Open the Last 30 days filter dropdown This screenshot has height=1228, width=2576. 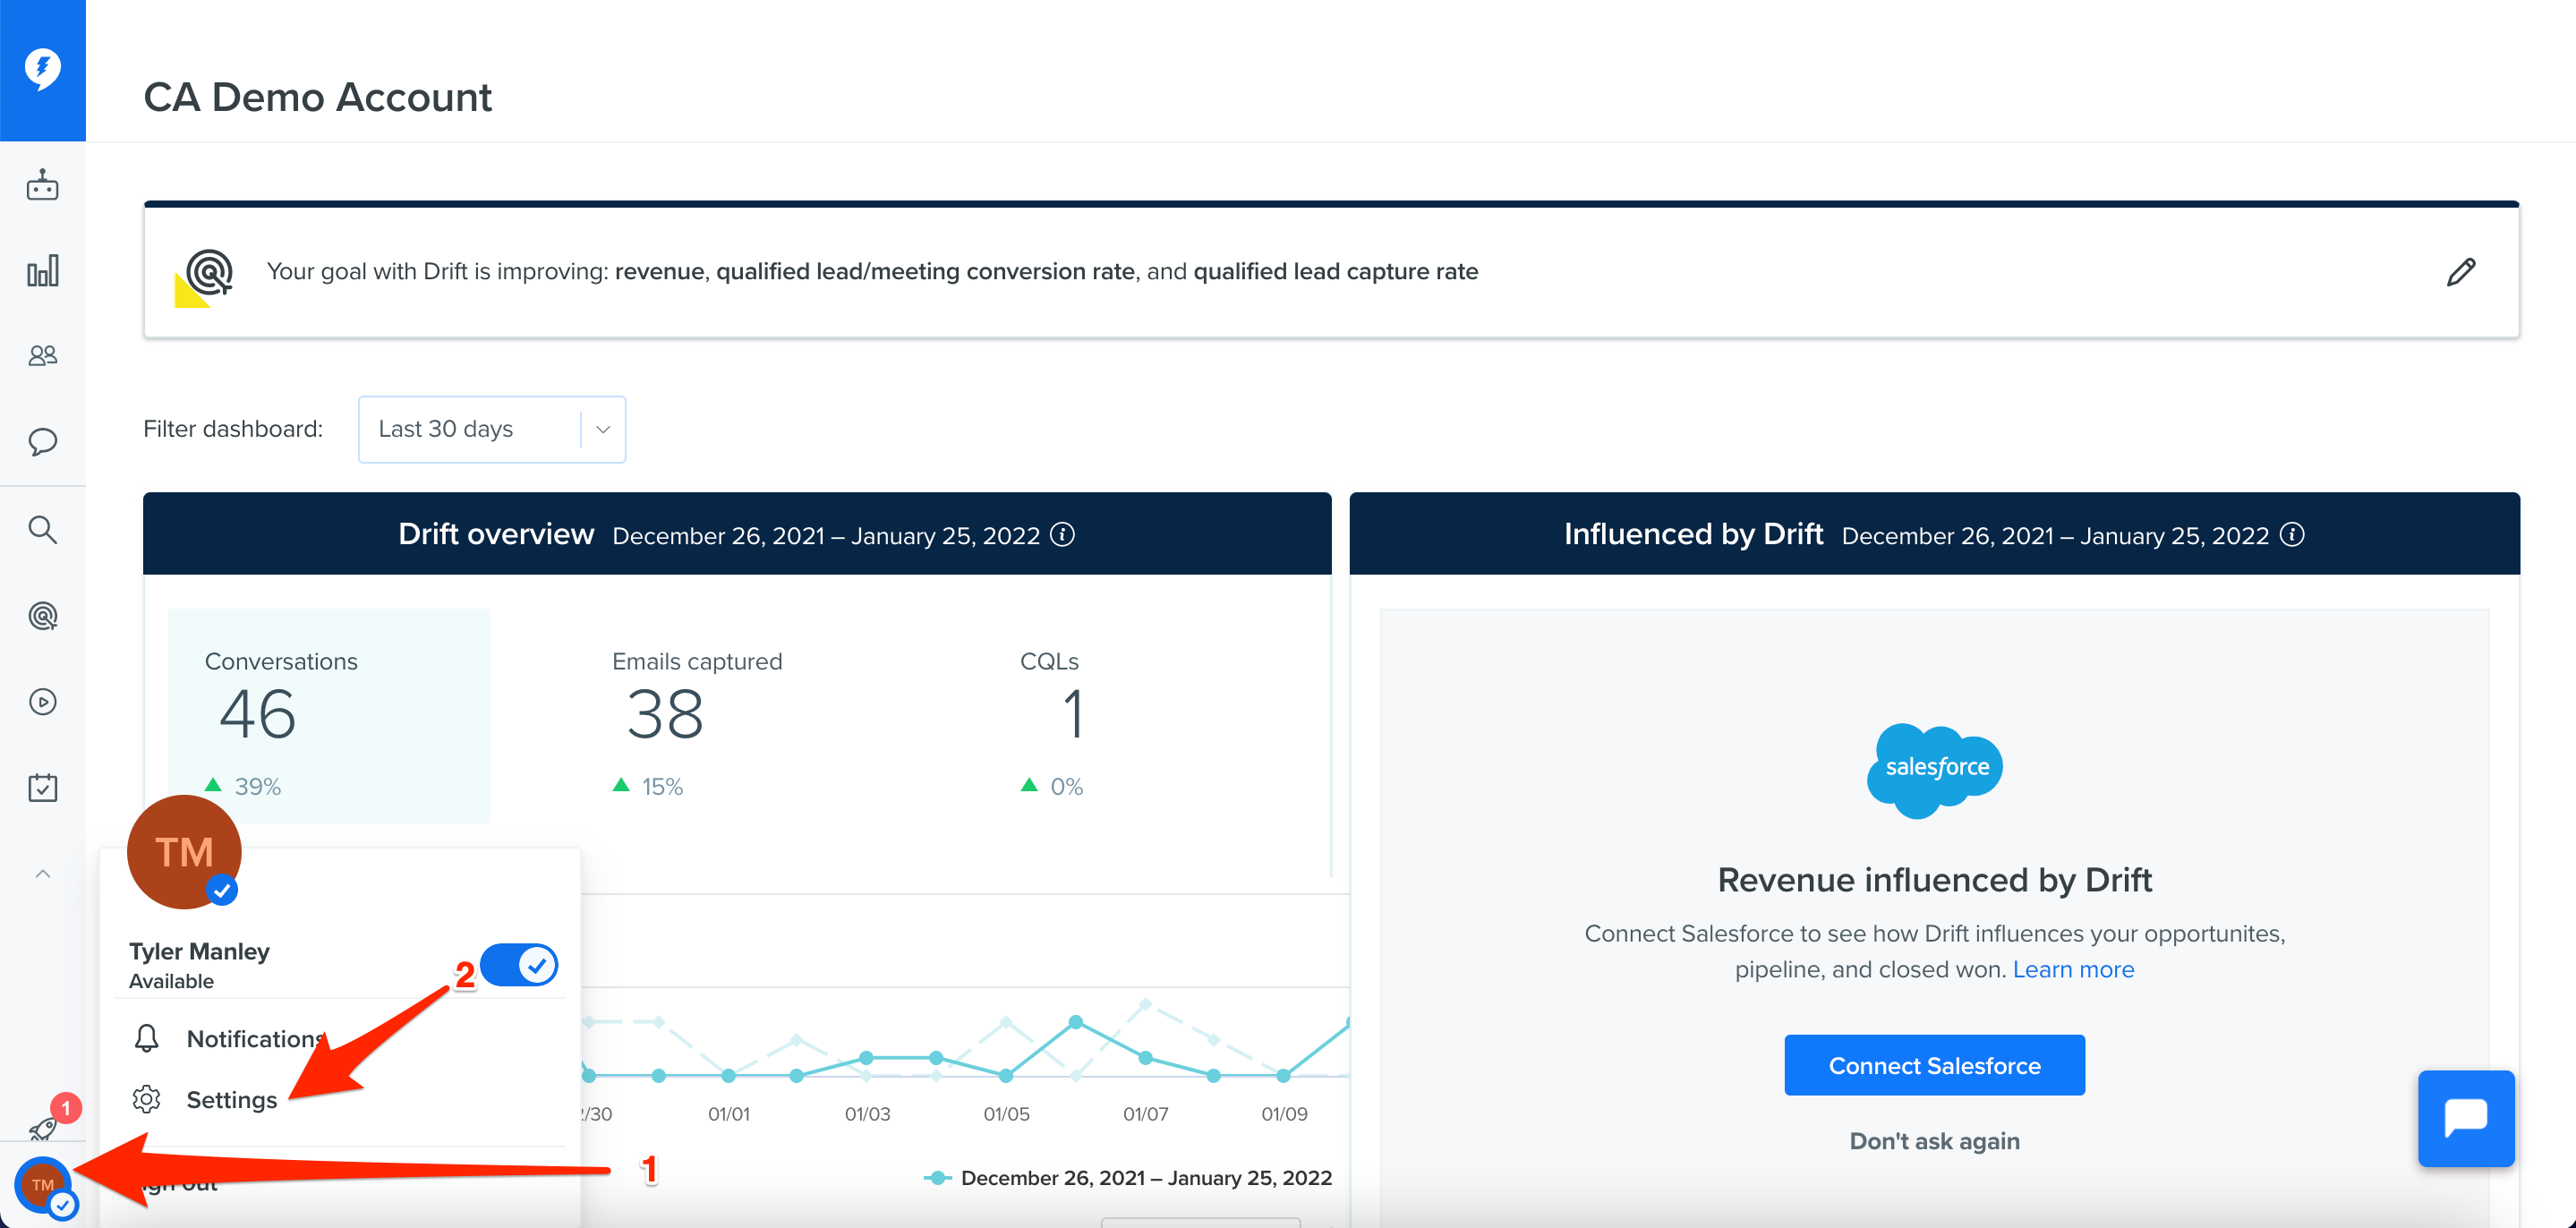click(492, 429)
